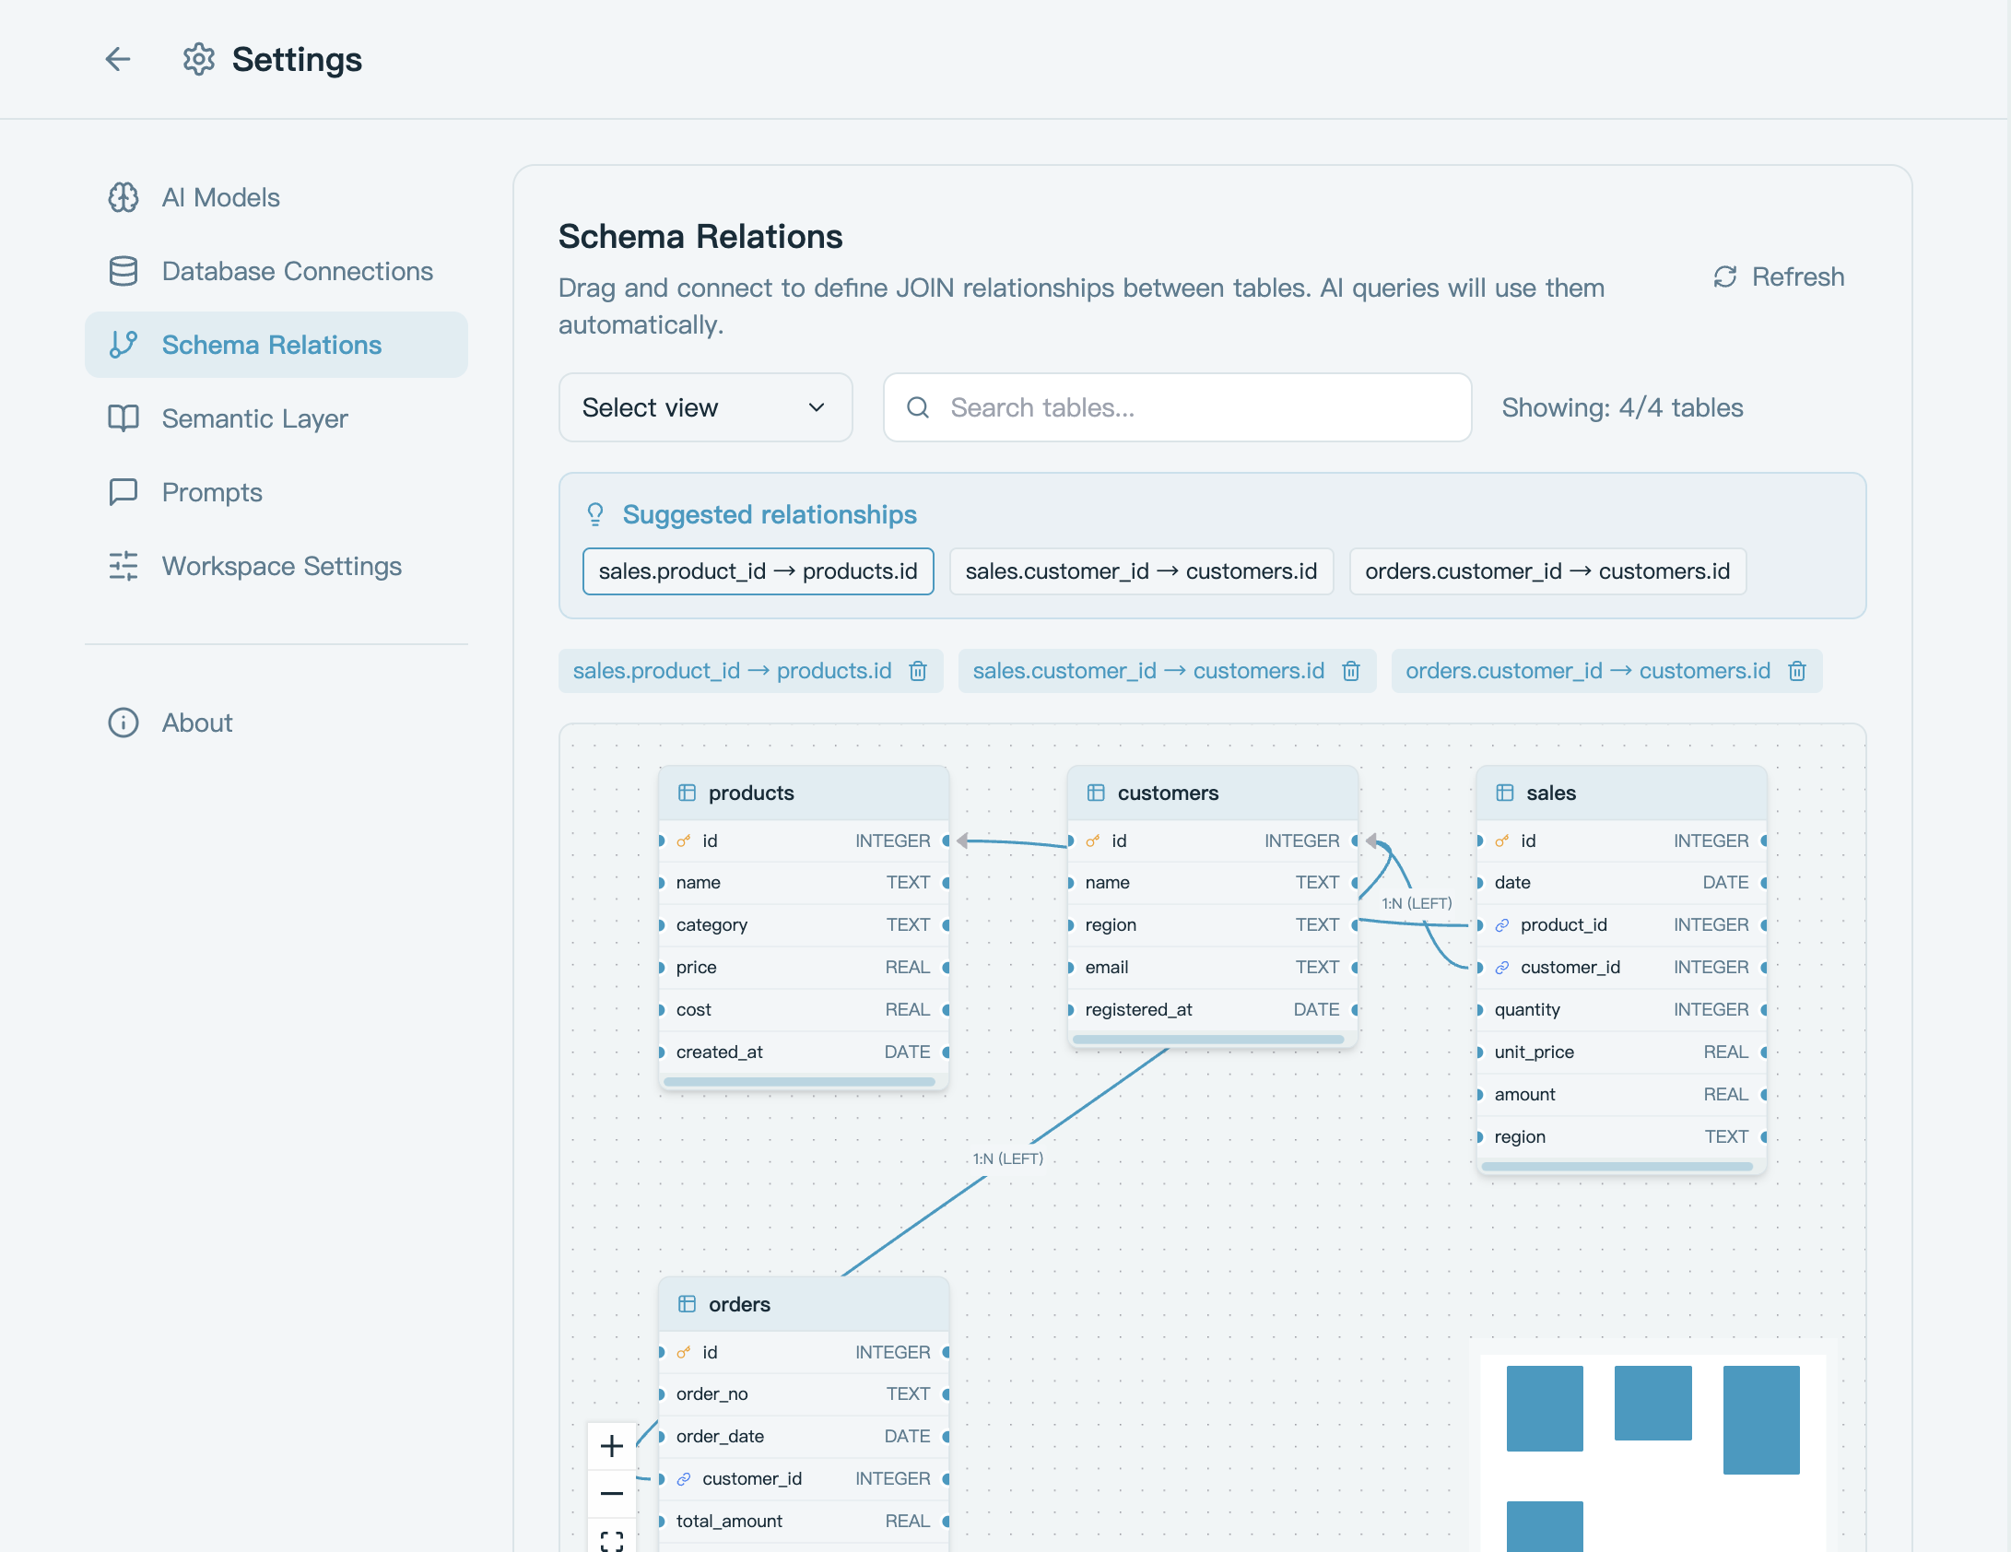
Task: Click the AI Models brain icon
Action: [x=123, y=197]
